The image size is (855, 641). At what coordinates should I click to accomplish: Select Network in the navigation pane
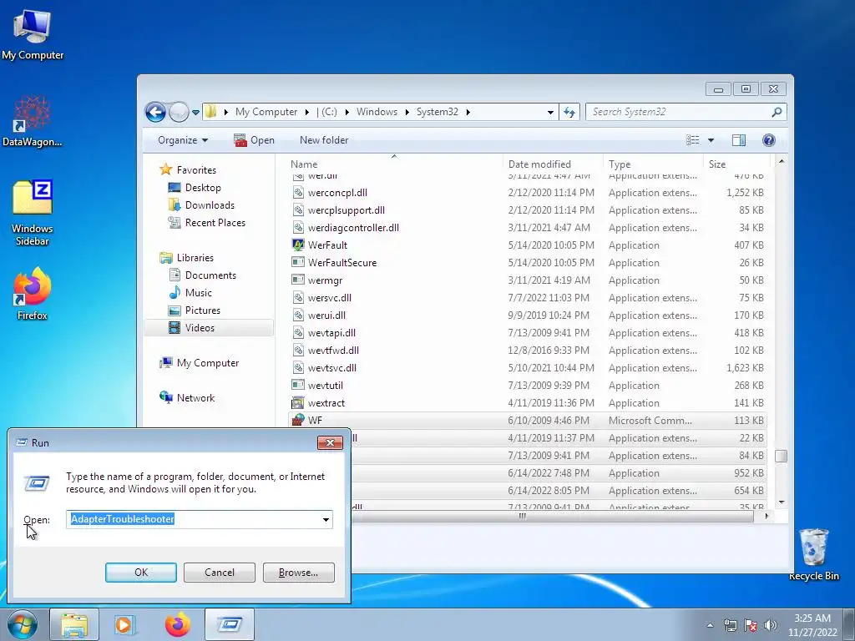(195, 398)
